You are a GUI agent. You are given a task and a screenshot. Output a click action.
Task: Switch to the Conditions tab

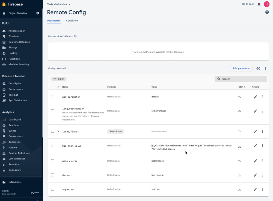(x=72, y=21)
